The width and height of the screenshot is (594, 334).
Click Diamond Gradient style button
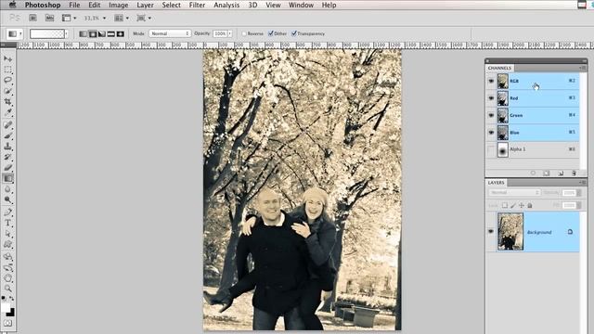pos(120,33)
